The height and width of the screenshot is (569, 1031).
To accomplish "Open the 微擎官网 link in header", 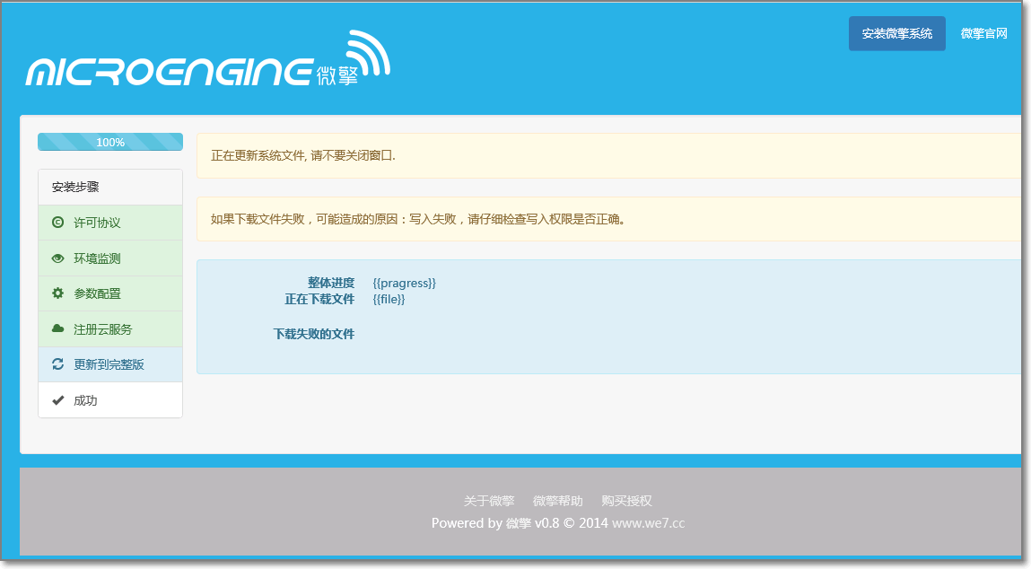I will (983, 33).
